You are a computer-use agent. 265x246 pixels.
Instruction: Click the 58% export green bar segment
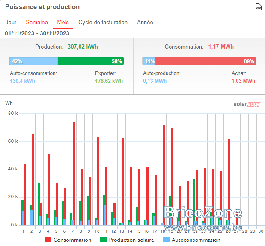click(91, 61)
